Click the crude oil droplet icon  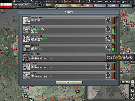(x=40, y=2)
